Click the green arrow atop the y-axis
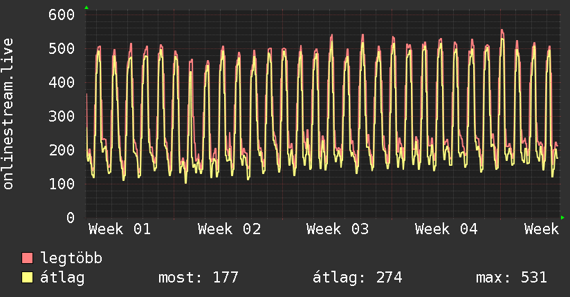 (x=86, y=8)
